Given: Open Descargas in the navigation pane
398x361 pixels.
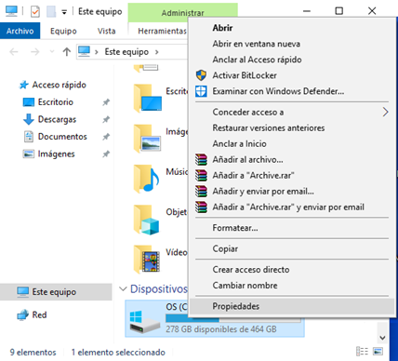Looking at the screenshot, I should [57, 119].
